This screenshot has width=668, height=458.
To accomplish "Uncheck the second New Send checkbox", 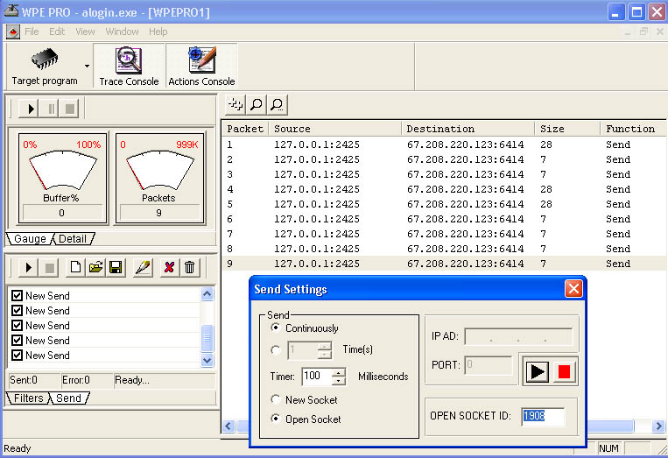I will pos(17,311).
